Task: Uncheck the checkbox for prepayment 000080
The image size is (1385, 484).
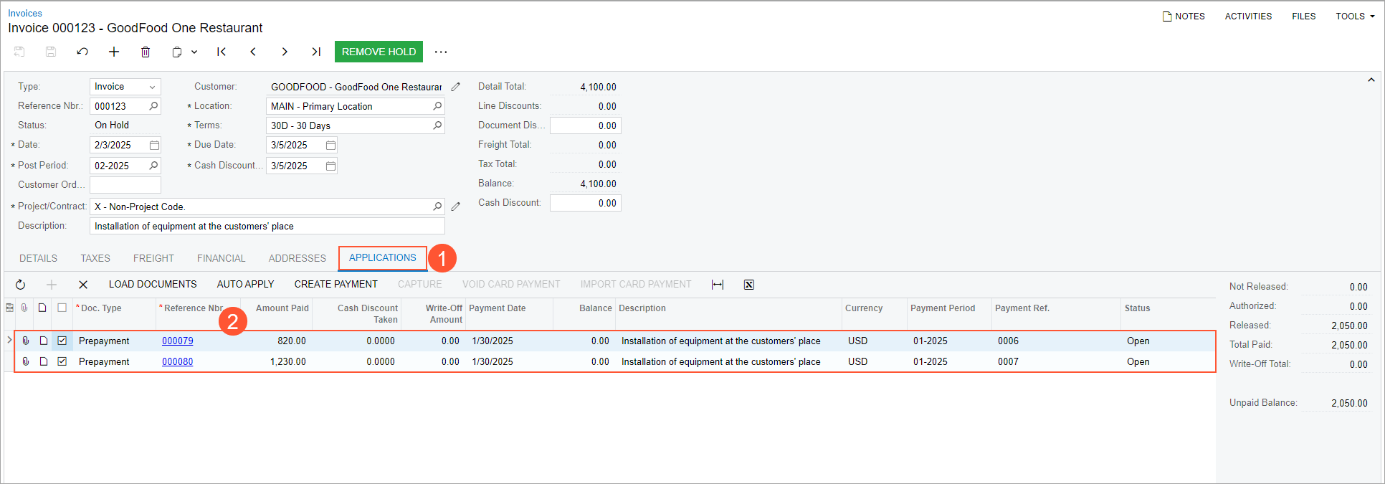Action: click(62, 361)
